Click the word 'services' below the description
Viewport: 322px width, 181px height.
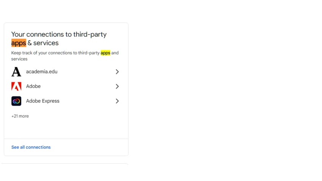(19, 59)
